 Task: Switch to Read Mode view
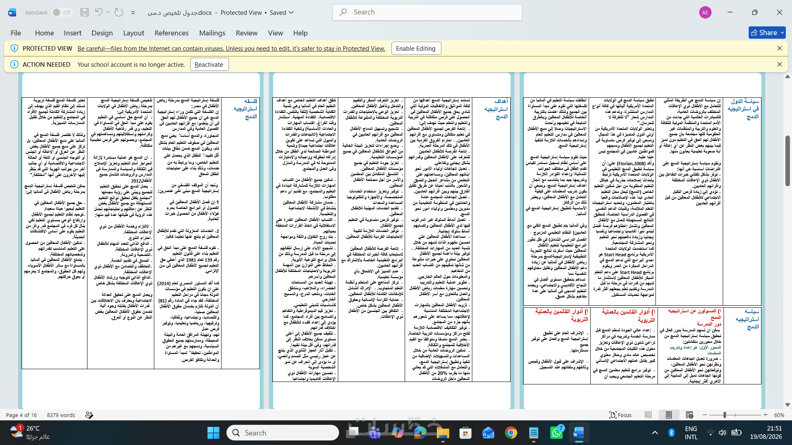pyautogui.click(x=648, y=415)
